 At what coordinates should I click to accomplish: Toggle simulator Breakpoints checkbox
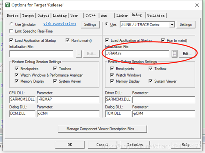tap(17, 69)
